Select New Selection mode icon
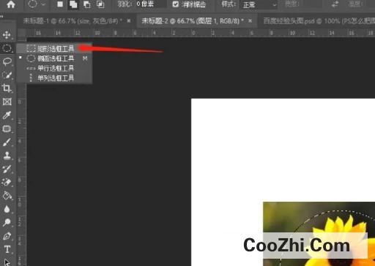 tap(60, 4)
